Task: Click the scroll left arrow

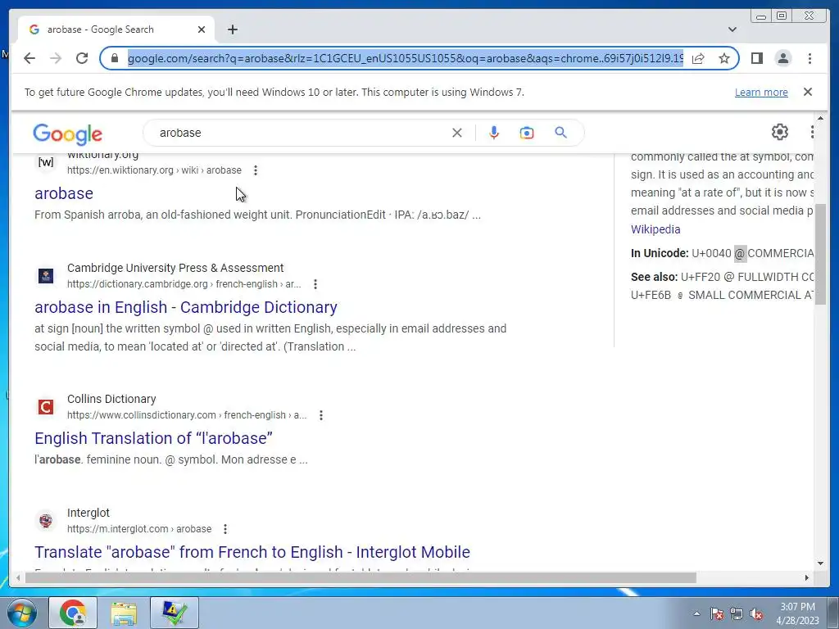Action: (x=18, y=577)
